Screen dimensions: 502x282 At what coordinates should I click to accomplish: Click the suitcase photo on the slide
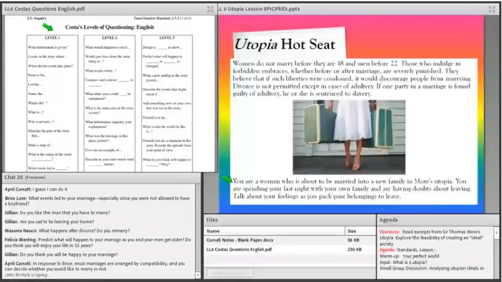(x=349, y=137)
